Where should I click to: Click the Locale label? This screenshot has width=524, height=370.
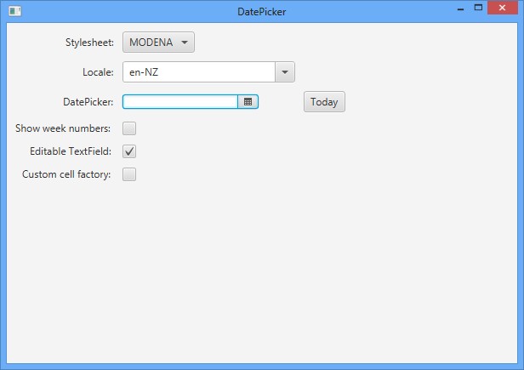[x=98, y=72]
